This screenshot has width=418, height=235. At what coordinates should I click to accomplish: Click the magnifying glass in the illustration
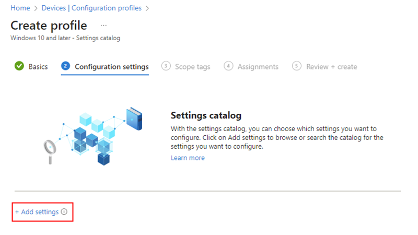(x=49, y=148)
